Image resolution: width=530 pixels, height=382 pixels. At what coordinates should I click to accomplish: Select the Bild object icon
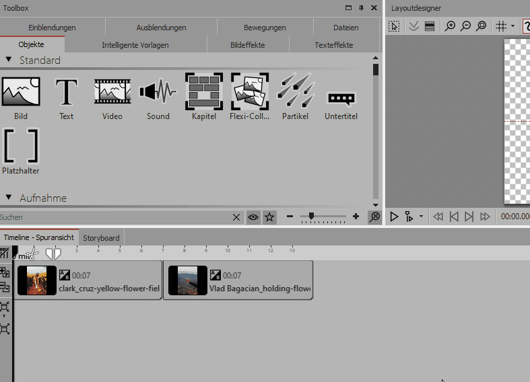pyautogui.click(x=21, y=92)
